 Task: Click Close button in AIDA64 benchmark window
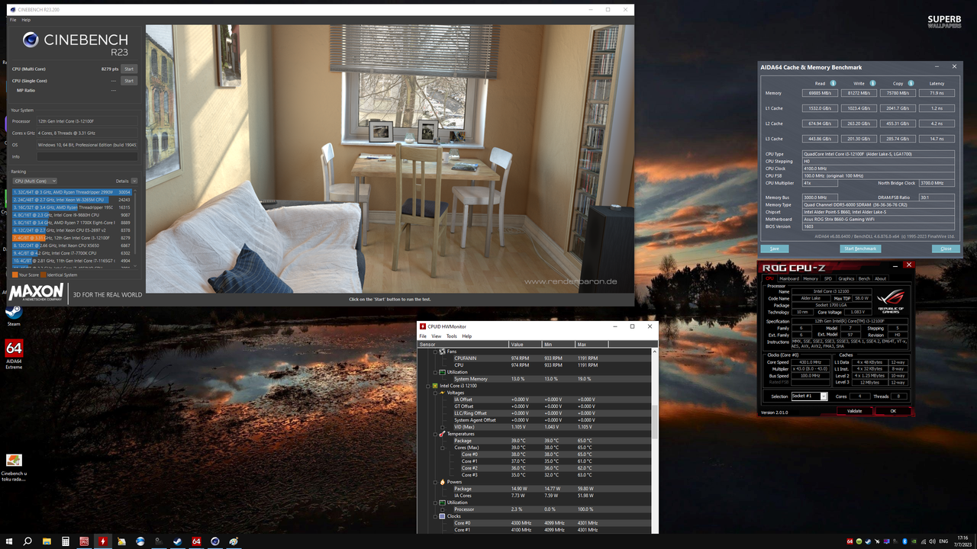point(946,249)
